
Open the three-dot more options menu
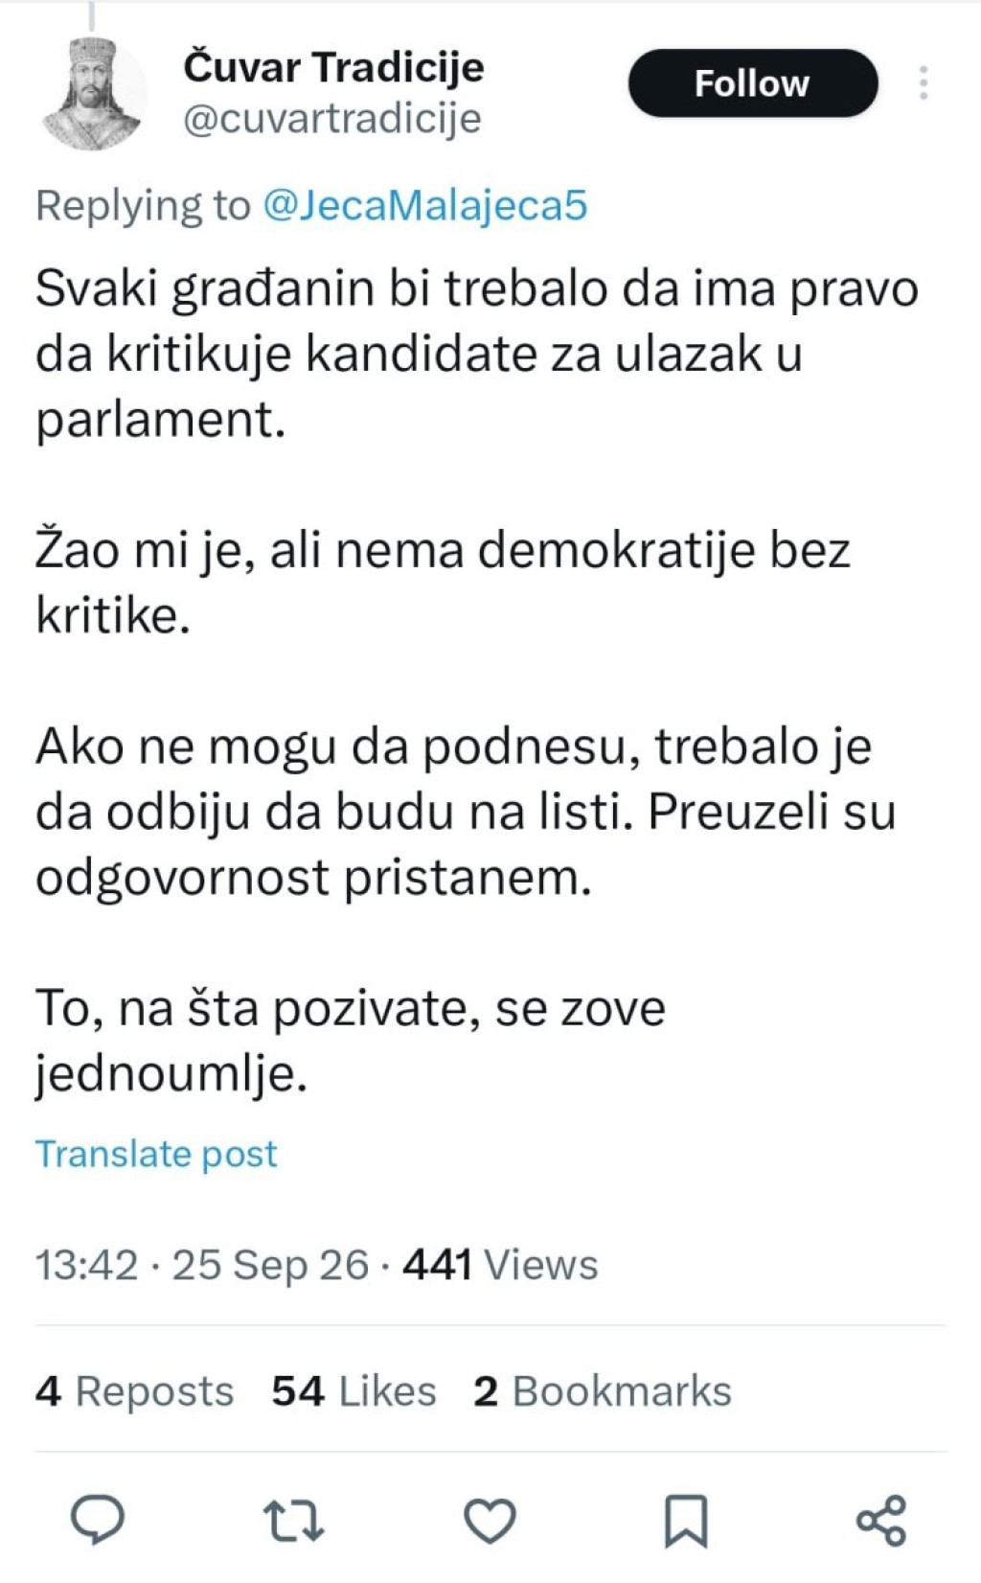coord(924,83)
